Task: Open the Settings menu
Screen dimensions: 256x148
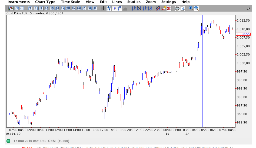Action: click(x=168, y=2)
